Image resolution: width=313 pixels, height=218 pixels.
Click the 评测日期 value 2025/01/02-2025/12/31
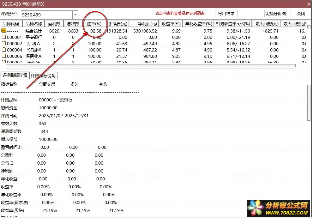(x=63, y=116)
